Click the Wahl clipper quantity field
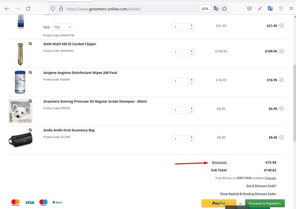The height and width of the screenshot is (209, 296). 180,52
